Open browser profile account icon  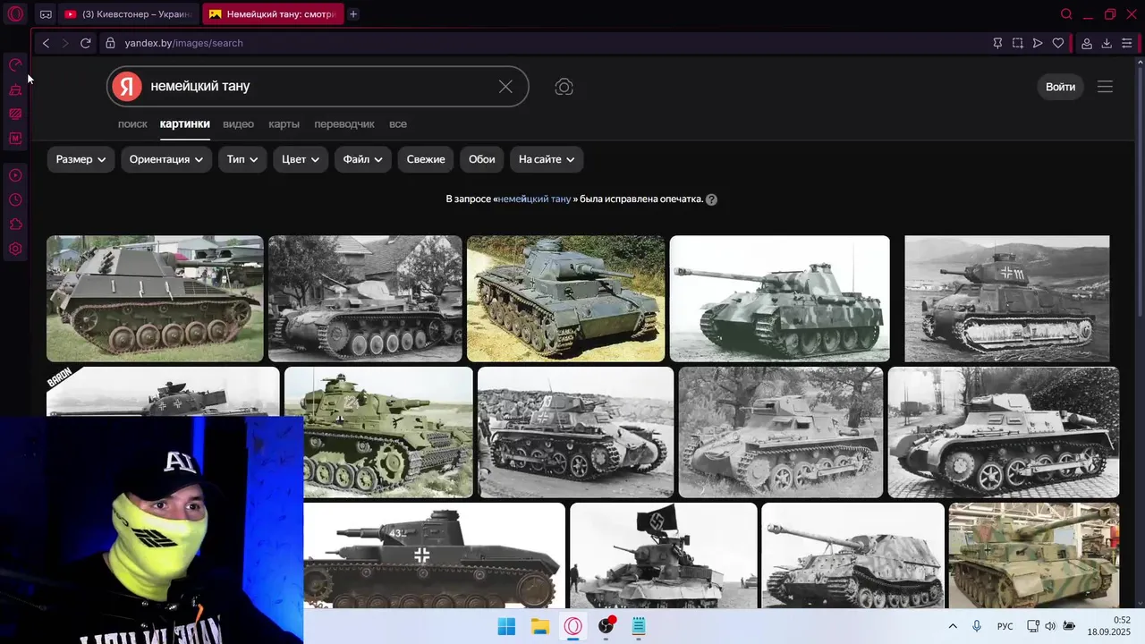coord(1086,43)
